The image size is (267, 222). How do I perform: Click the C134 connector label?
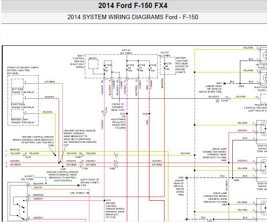click(x=85, y=169)
